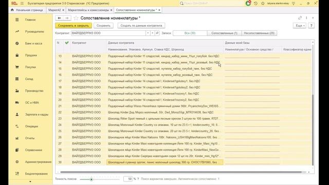The image size is (329, 185).
Task: Click green checkmark column header
Action: pyautogui.click(x=67, y=43)
